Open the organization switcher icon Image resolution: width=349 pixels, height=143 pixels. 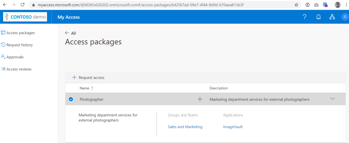pos(332,17)
